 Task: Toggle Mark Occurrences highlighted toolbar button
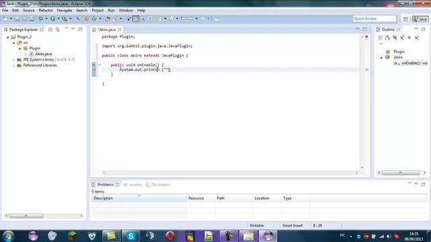pos(136,19)
